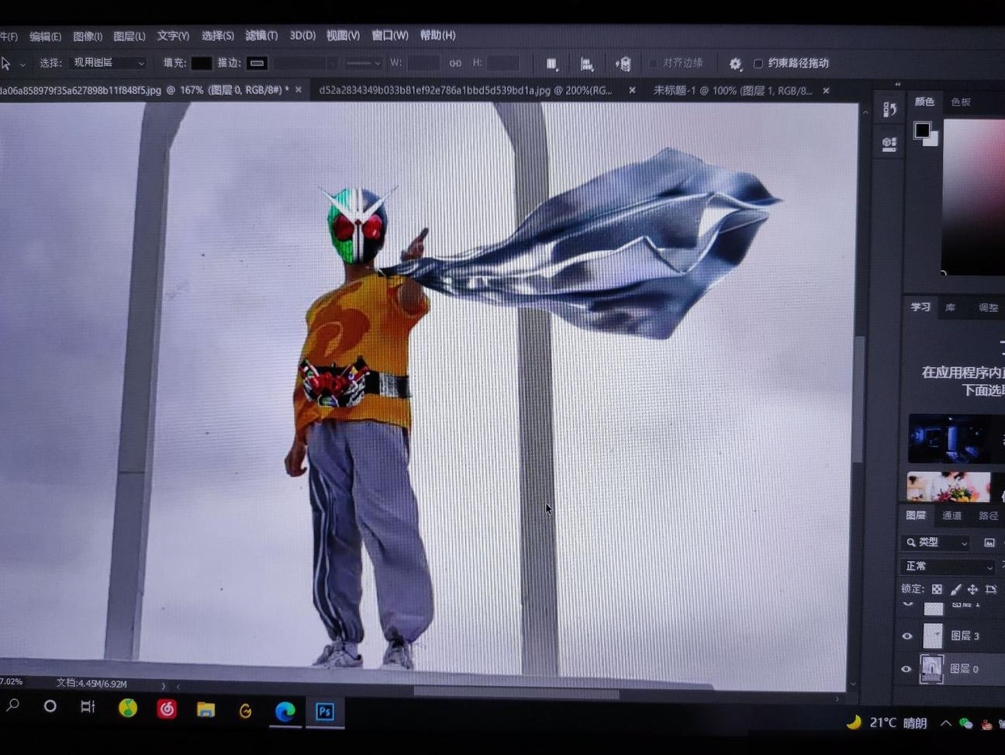This screenshot has height=755, width=1005.
Task: Open Task View in taskbar
Action: pos(88,706)
